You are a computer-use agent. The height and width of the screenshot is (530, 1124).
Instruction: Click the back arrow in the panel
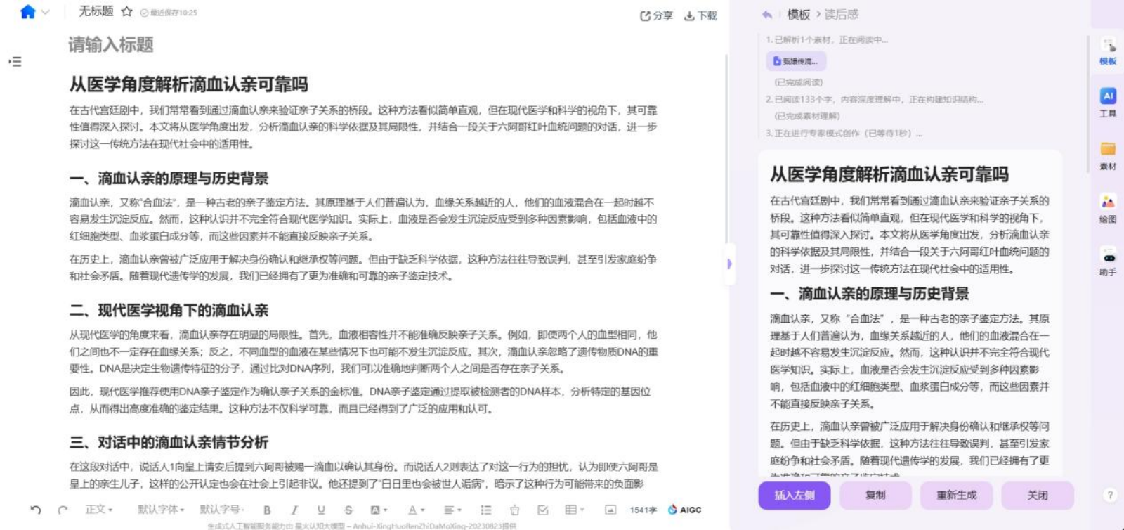coord(767,14)
